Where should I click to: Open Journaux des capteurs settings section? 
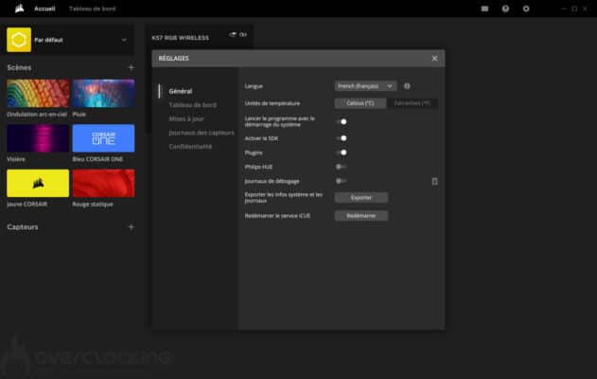click(x=202, y=133)
